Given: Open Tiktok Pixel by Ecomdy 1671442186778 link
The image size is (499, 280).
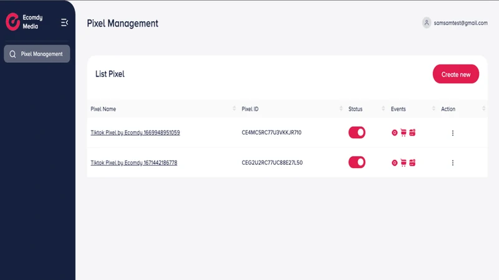Looking at the screenshot, I should pyautogui.click(x=134, y=162).
